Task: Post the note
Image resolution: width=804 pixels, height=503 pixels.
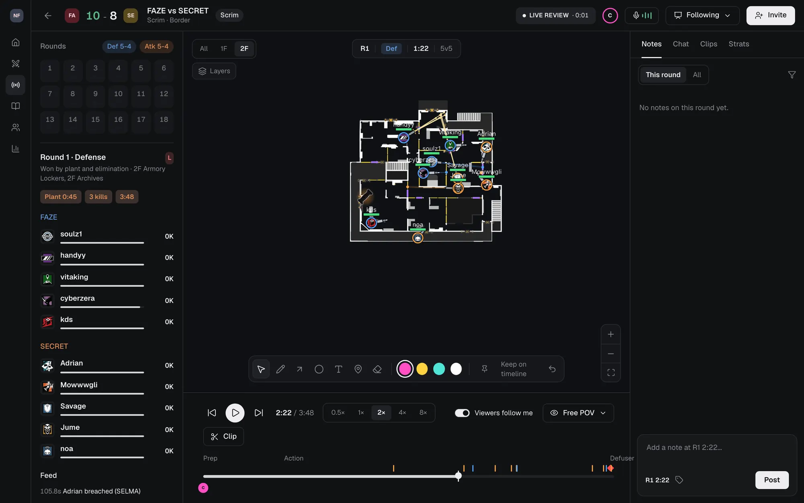Action: coord(771,480)
